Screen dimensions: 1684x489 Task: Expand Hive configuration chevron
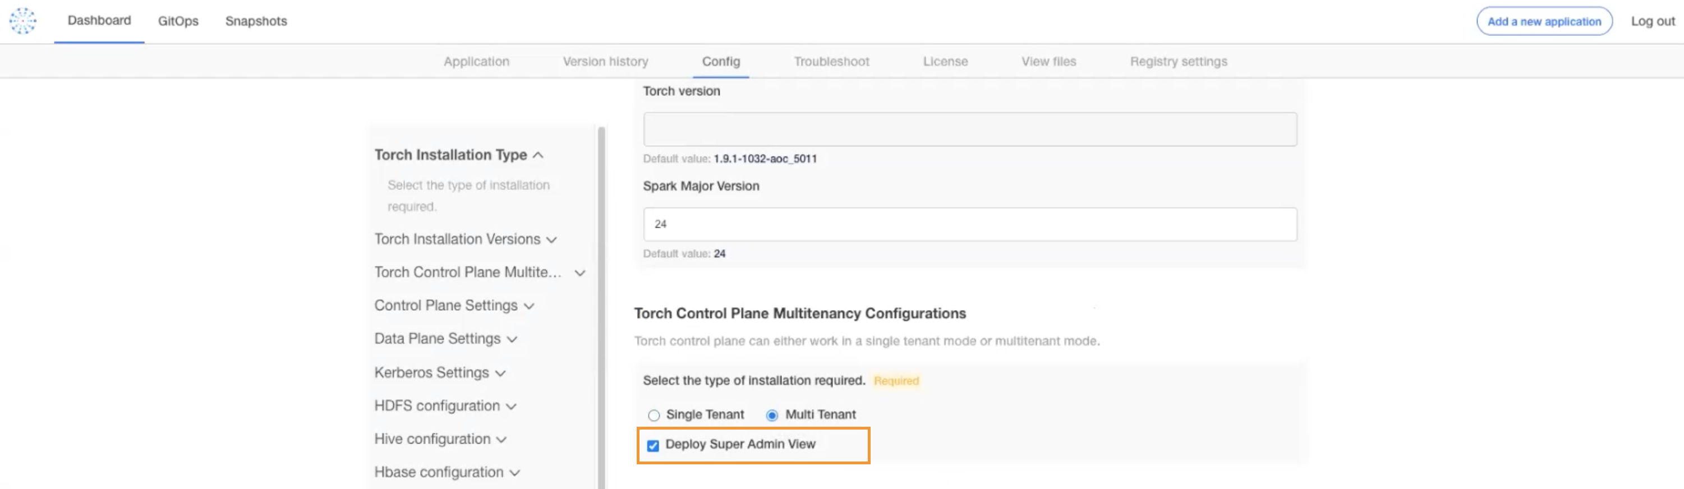click(501, 440)
